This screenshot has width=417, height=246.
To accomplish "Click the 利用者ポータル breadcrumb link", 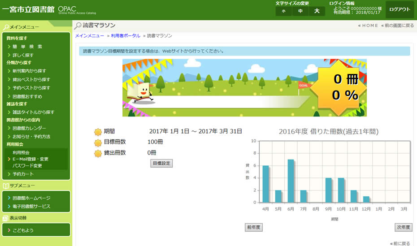I will coord(126,35).
